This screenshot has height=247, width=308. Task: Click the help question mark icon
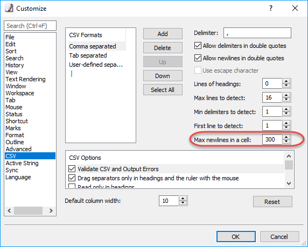pos(271,8)
